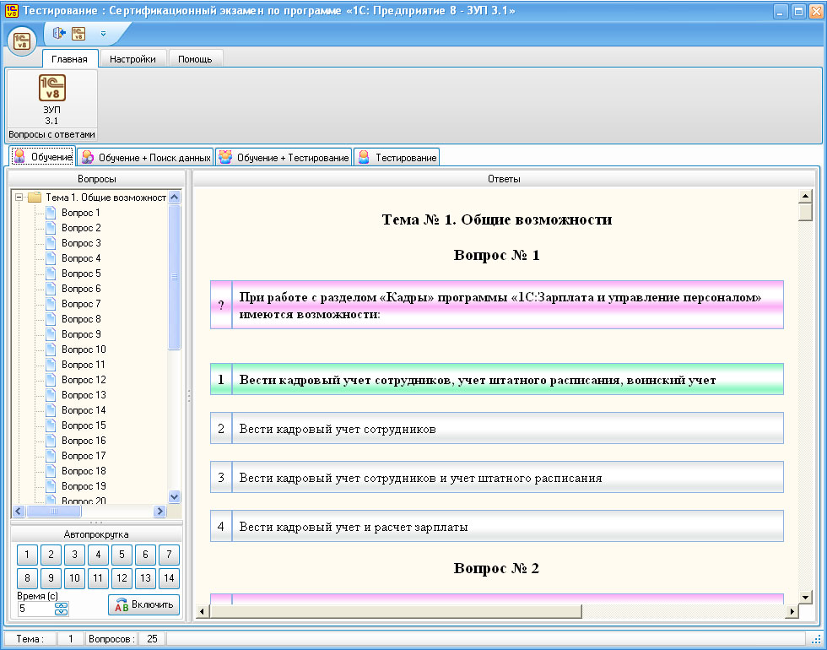Decrease the Время (с) value with down arrow

point(61,612)
